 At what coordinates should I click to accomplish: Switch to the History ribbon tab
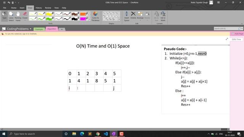39,8
